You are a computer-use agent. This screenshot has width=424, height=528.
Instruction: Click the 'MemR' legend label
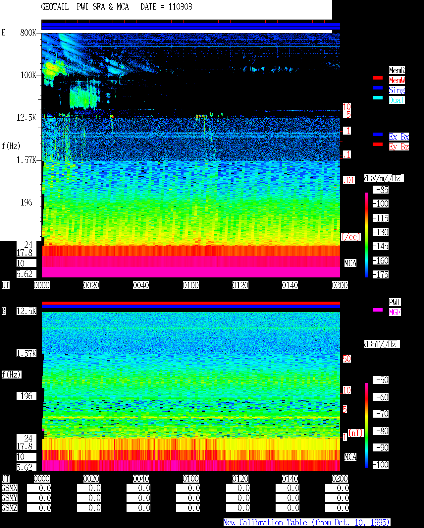[397, 70]
